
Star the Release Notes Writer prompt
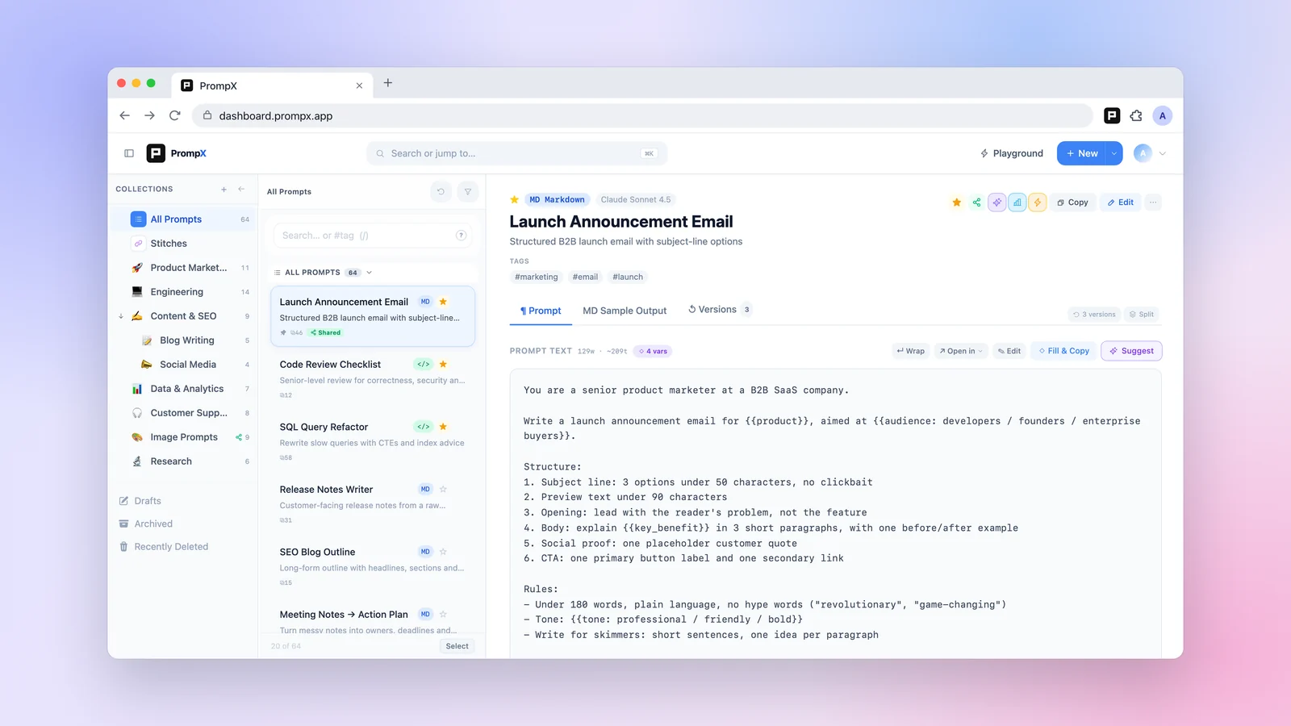(x=443, y=490)
